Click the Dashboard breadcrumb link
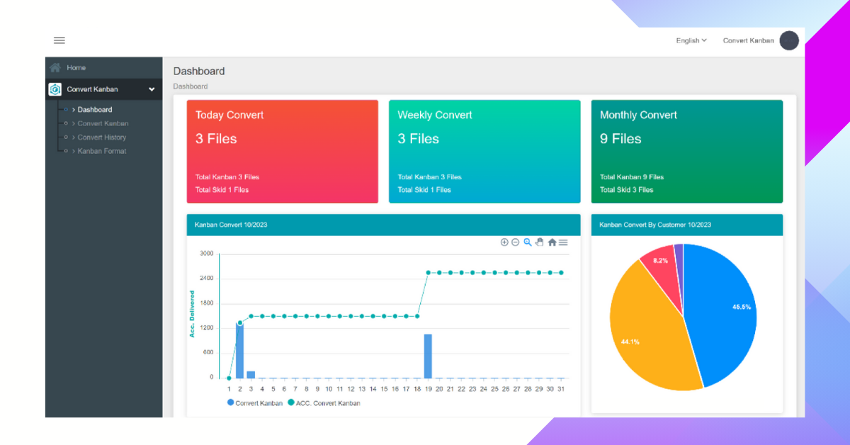This screenshot has width=850, height=445. tap(191, 86)
